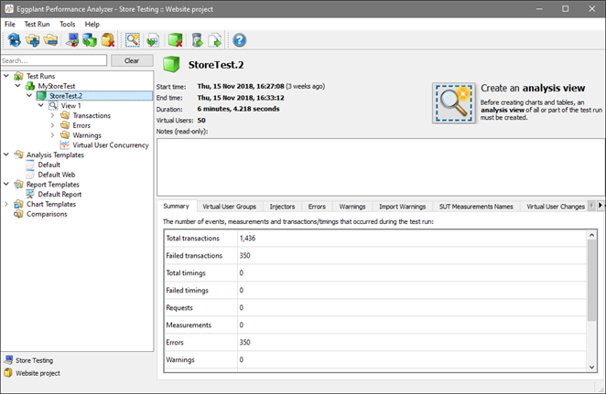Click the summary table scroll down arrow
Viewport: 606px width, 394px height.
[591, 367]
